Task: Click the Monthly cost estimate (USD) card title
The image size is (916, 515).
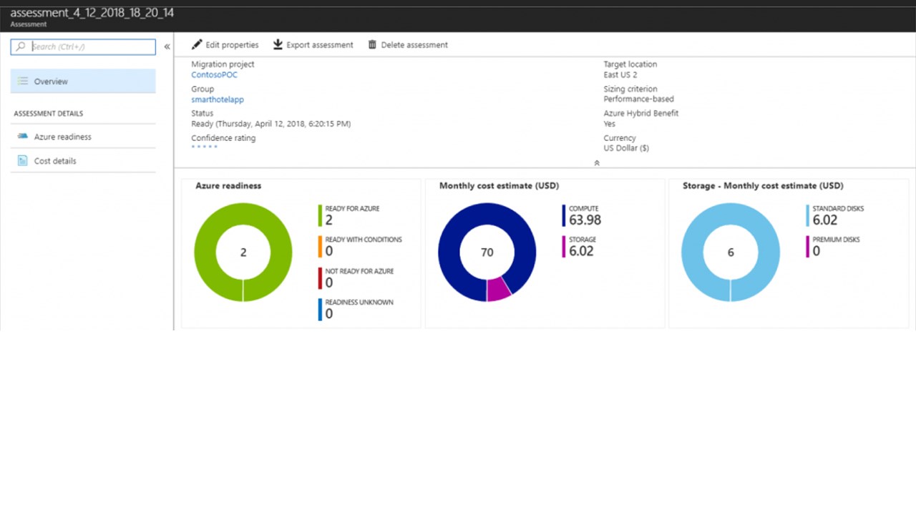Action: click(499, 185)
